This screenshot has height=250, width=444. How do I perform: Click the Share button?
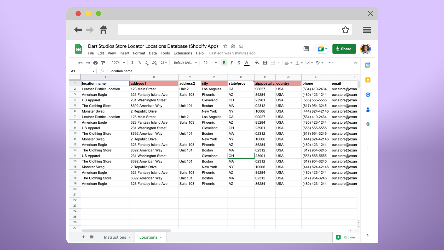coord(344,49)
